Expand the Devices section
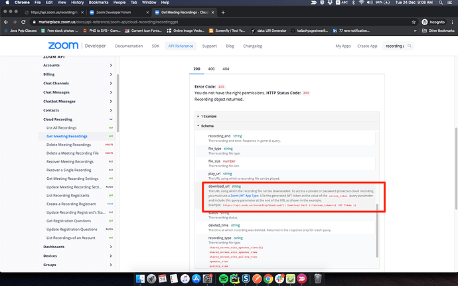Screen dimensions: 458x286 point(111,256)
